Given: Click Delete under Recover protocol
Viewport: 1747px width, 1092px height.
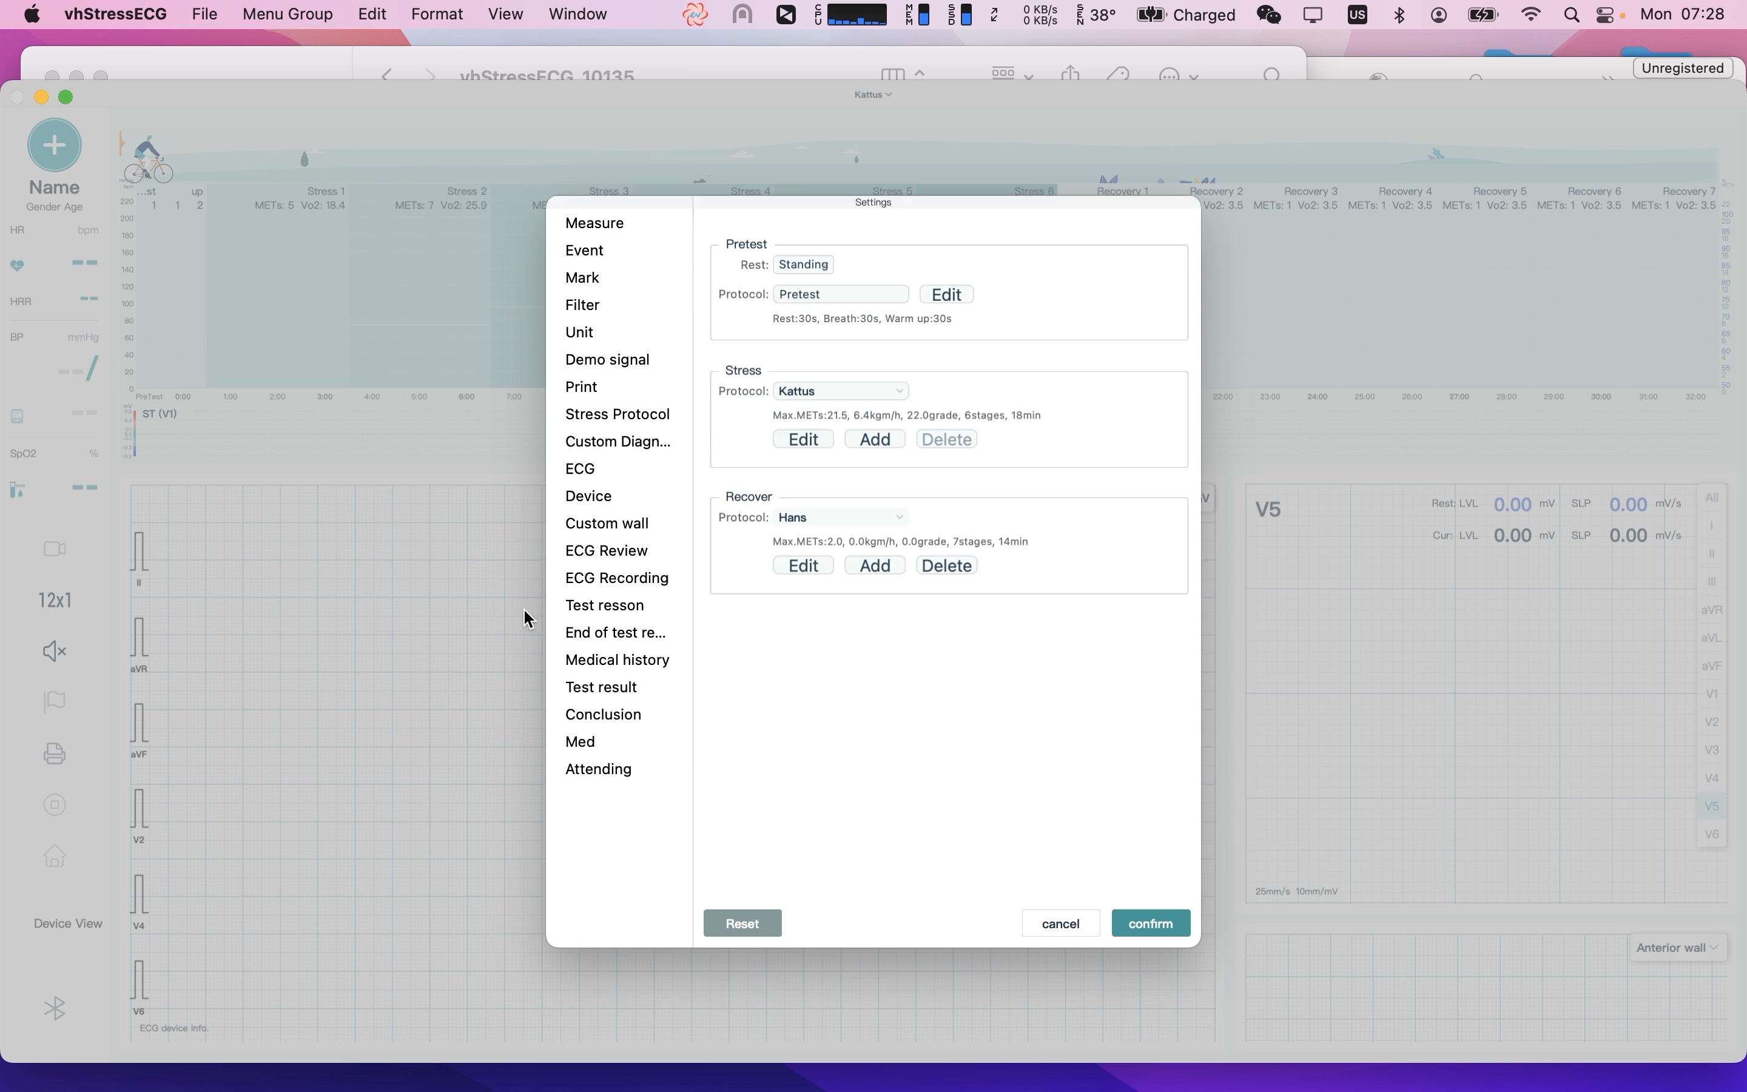Looking at the screenshot, I should click(x=946, y=565).
